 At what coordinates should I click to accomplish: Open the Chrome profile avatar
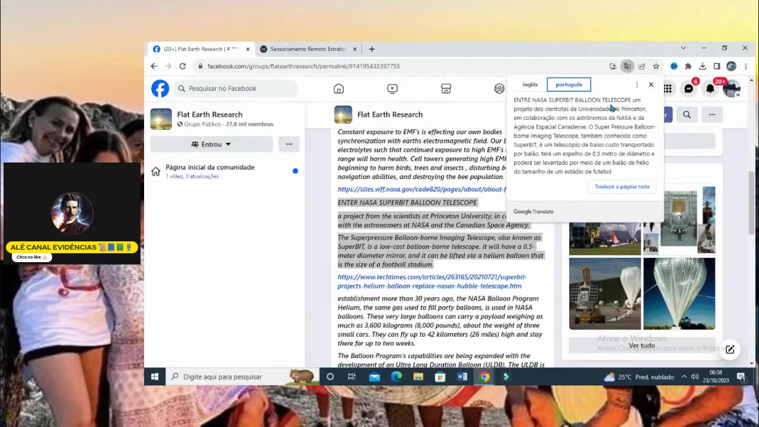coord(731,66)
